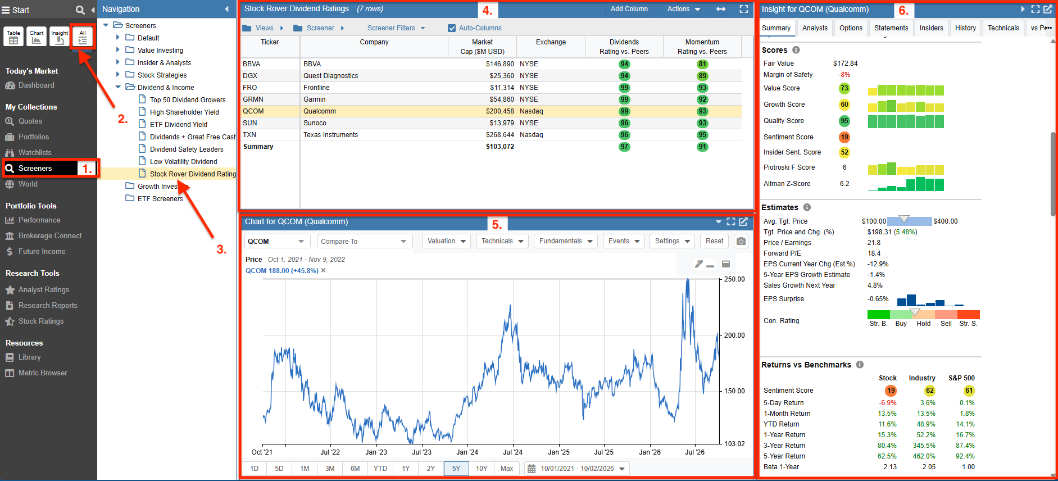This screenshot has width=1058, height=481.
Task: Select the History tab
Action: tap(965, 28)
